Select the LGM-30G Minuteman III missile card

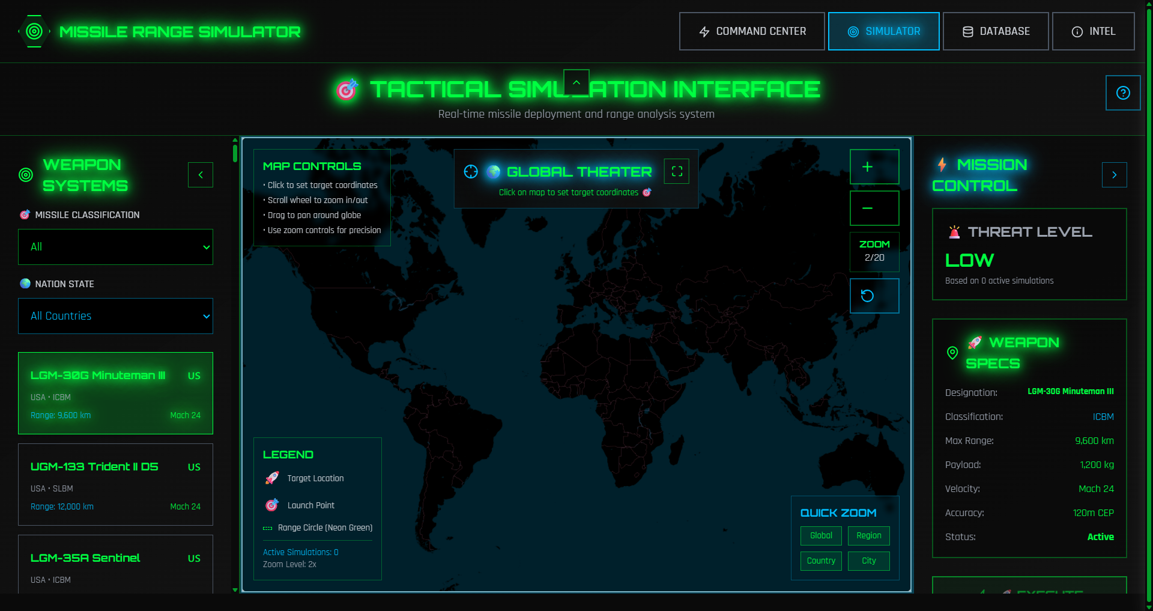pos(115,393)
